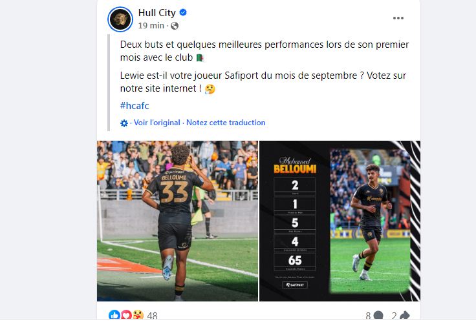Image resolution: width=476 pixels, height=324 pixels.
Task: Open the comments bubble icon
Action: 378,316
